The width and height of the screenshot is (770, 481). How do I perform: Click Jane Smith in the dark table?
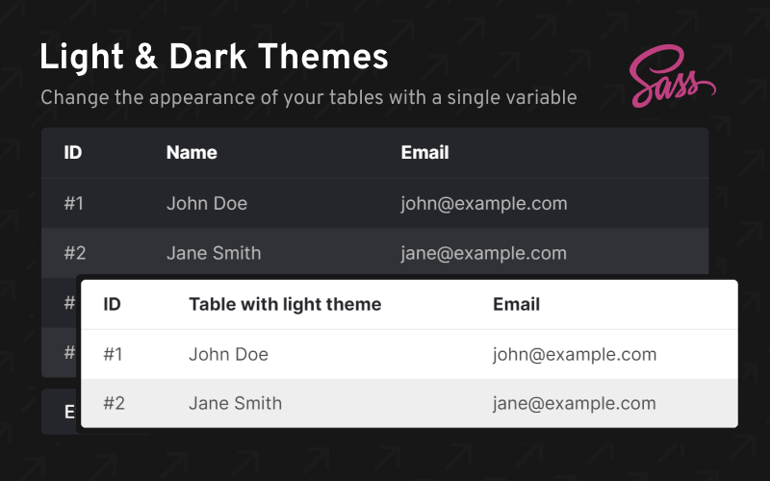pyautogui.click(x=214, y=253)
